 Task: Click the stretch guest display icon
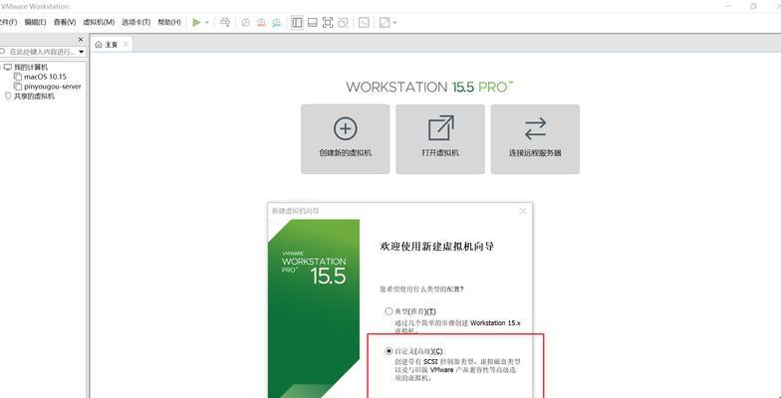385,22
